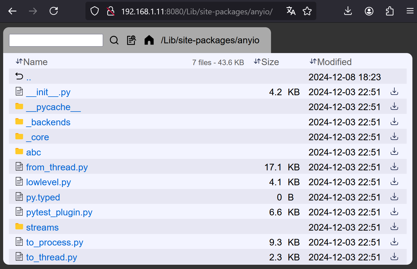417x269 pixels.
Task: Open the __pycache__ folder
Action: click(53, 107)
